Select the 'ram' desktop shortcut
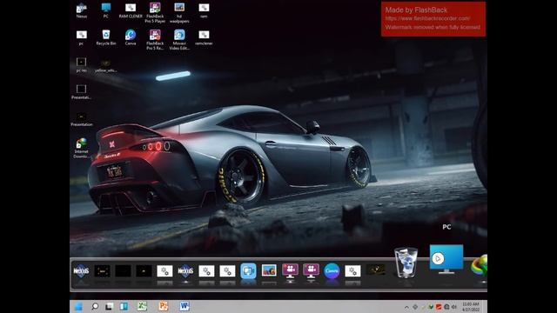Viewport: 557px width, 313px height. pyautogui.click(x=204, y=10)
